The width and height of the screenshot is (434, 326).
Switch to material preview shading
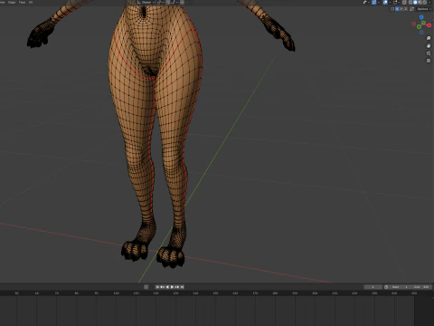pos(420,2)
